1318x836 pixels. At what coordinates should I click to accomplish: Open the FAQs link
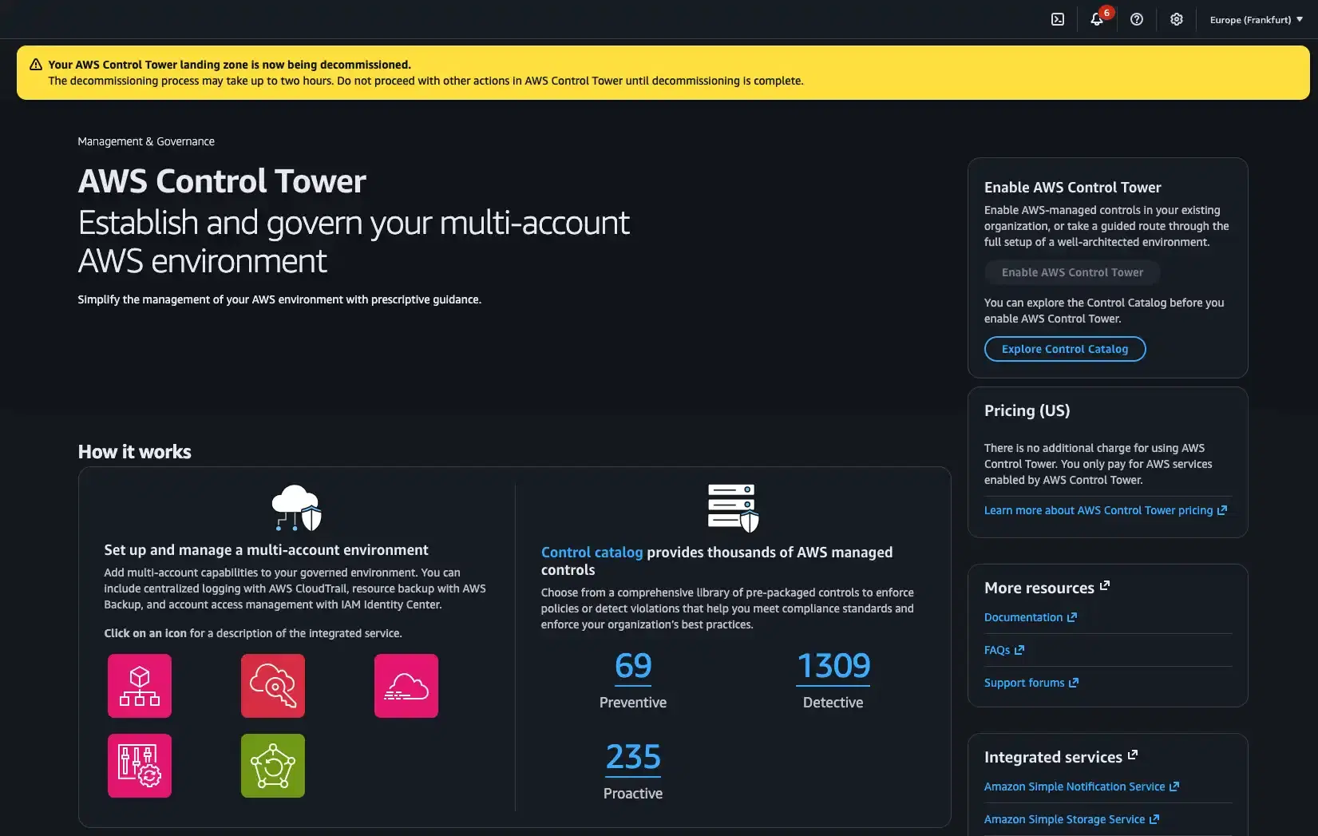click(x=1004, y=650)
